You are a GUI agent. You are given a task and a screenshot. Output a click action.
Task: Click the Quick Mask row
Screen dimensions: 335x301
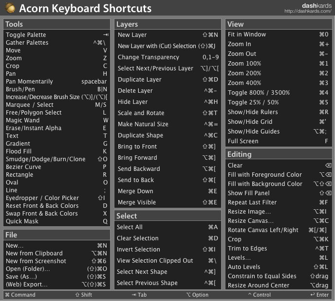57,221
